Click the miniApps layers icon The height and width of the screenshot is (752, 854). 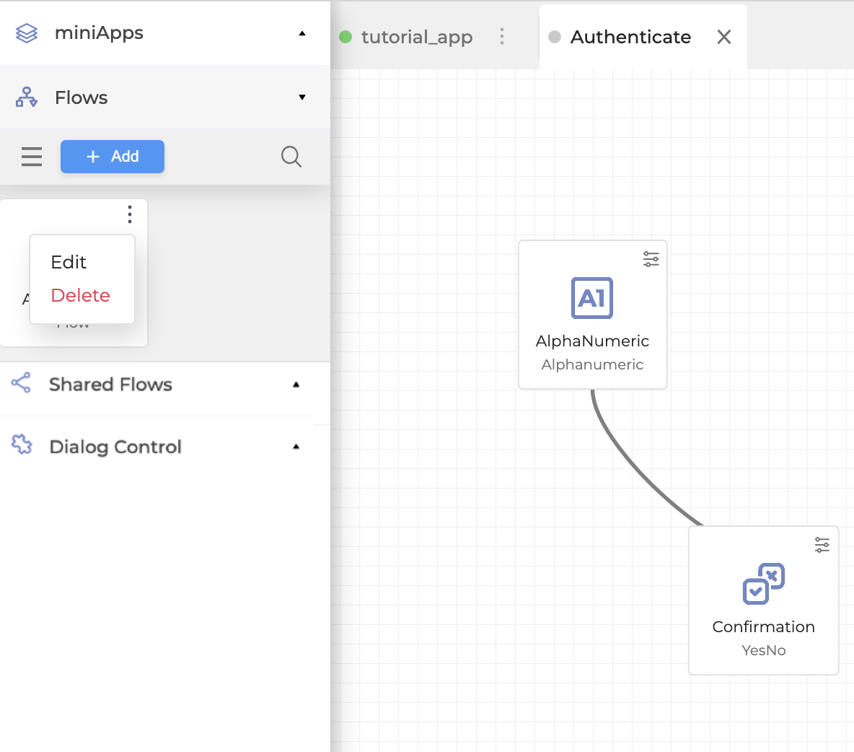pyautogui.click(x=27, y=33)
